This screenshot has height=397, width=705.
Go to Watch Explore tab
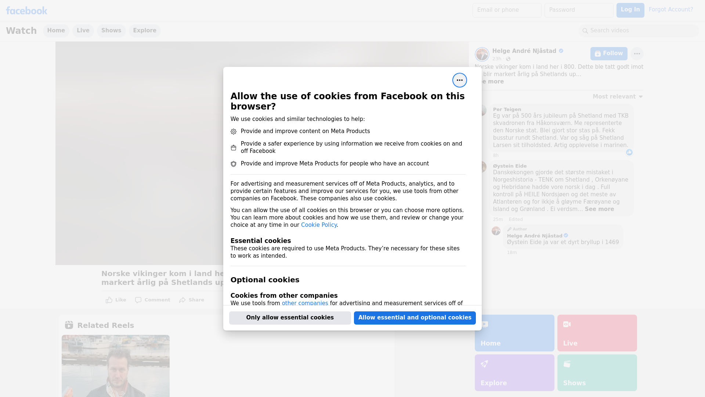[145, 31]
